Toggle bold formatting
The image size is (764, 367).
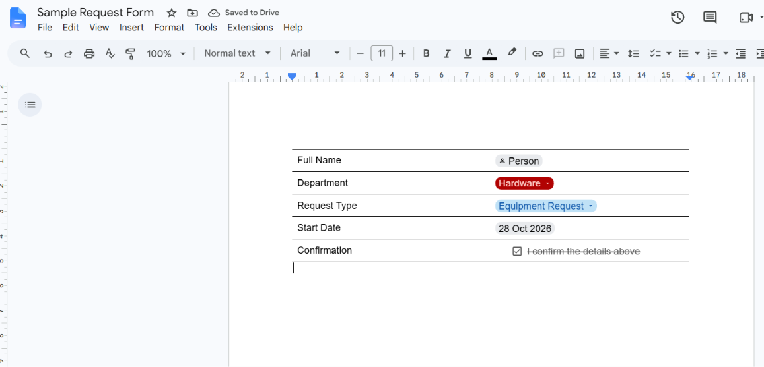click(x=427, y=53)
